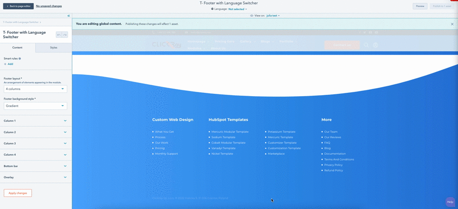Click Privacy Policy footer link
The width and height of the screenshot is (458, 209).
click(333, 165)
